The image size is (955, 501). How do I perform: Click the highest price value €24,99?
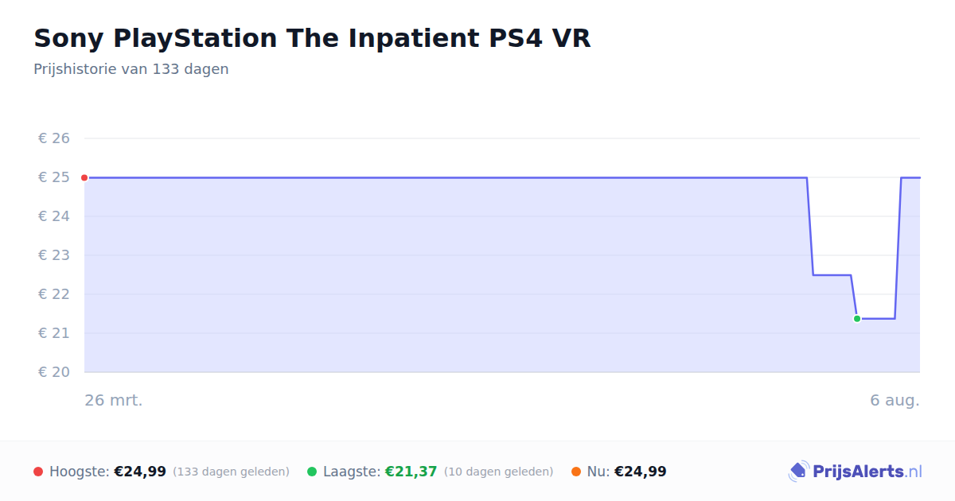coord(140,472)
